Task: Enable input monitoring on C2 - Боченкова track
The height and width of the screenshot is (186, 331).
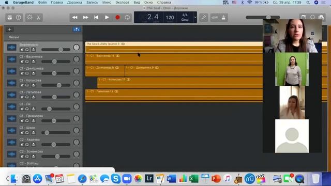Action: click(33, 156)
